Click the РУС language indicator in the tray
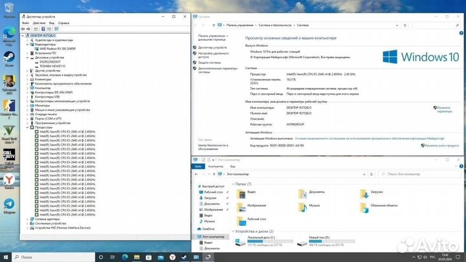This screenshot has height=262, width=466. coord(432,257)
